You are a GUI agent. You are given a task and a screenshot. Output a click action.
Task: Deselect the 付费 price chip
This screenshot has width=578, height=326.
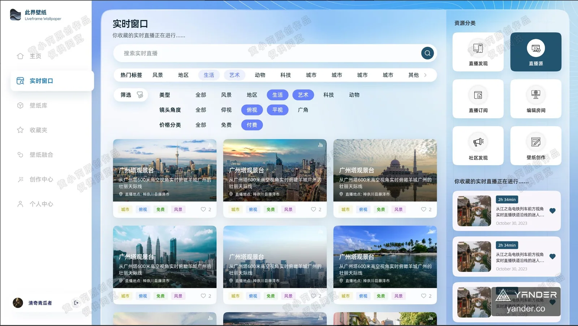click(252, 125)
